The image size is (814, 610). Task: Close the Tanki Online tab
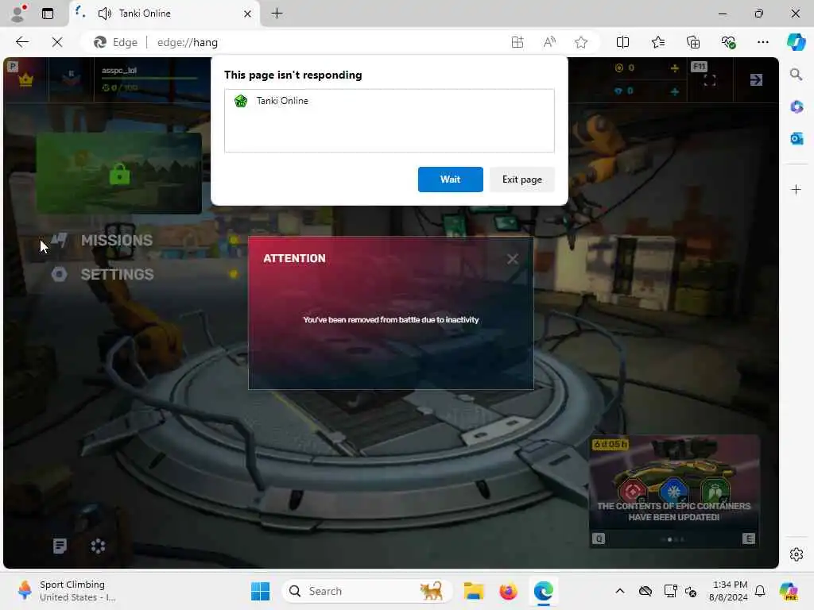(248, 14)
